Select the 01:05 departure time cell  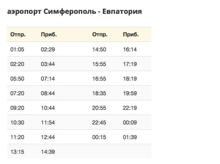(17, 49)
